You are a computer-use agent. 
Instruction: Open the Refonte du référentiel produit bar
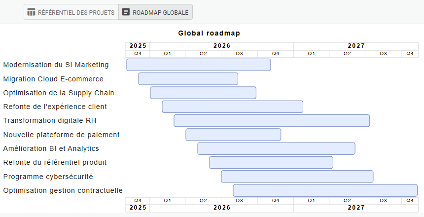point(271,162)
